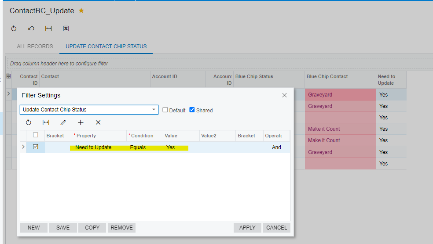Click the Condition column header
The height and width of the screenshot is (244, 433).
coord(145,136)
